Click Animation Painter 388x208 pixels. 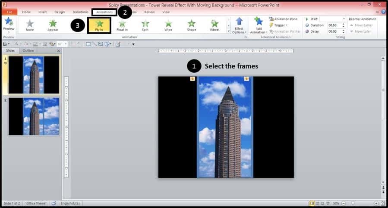pos(285,31)
